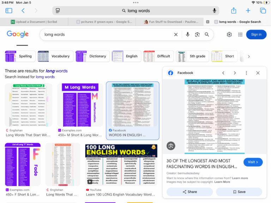Click the Sign in button

tap(256, 34)
